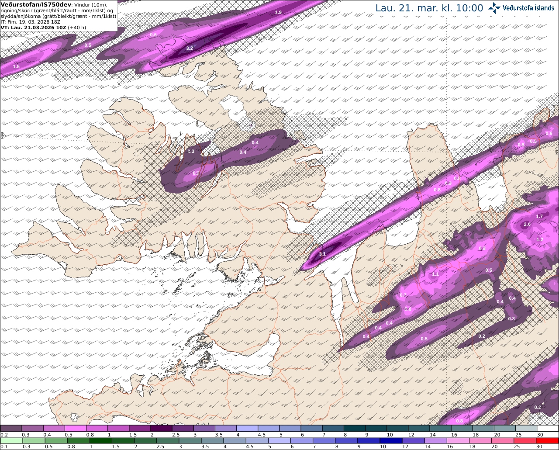Click the IT initialization time line
Screen dimensions: 559x450
(x=30, y=21)
